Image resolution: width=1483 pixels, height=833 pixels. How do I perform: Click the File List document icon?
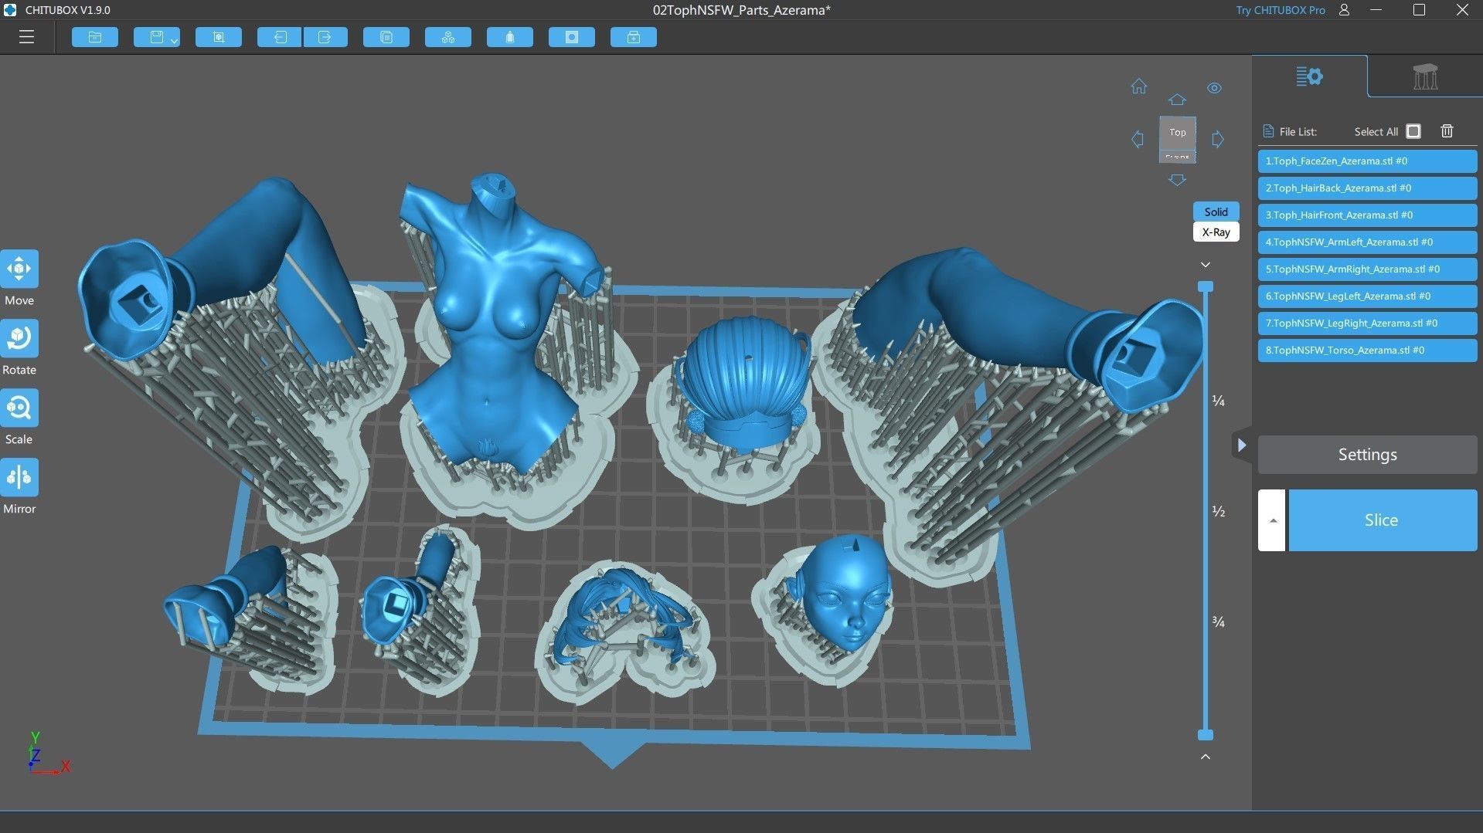1267,131
